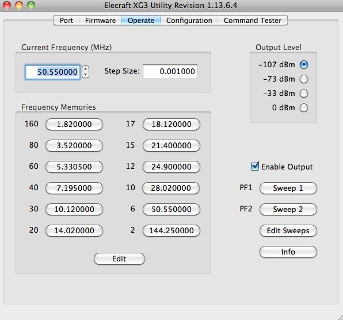This screenshot has width=343, height=320.
Task: Go to the Command Tester tab
Action: click(x=253, y=20)
